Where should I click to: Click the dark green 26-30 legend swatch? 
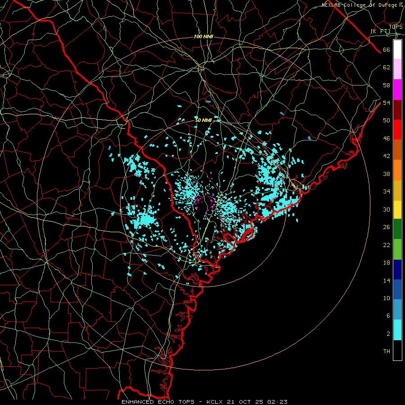coord(397,229)
